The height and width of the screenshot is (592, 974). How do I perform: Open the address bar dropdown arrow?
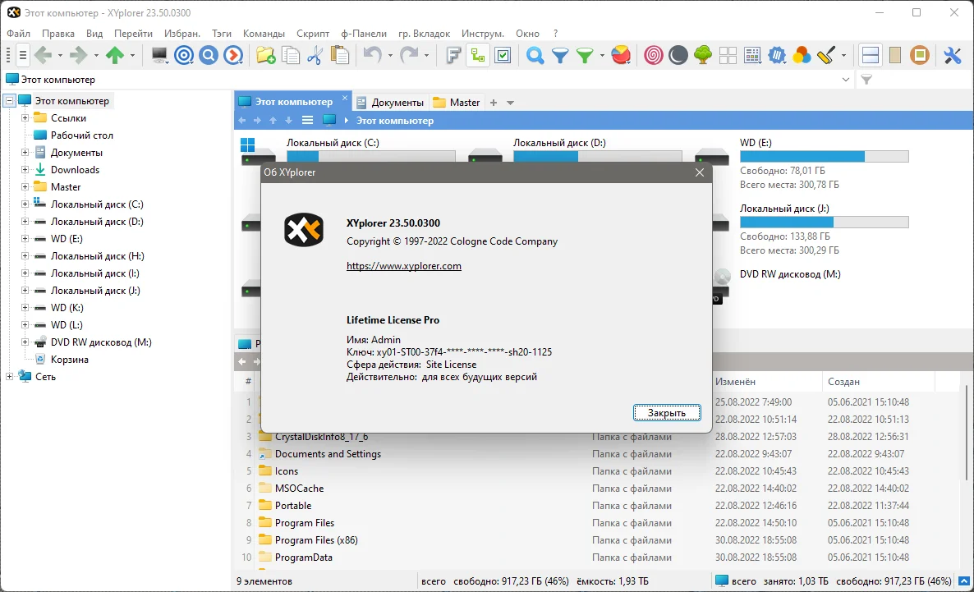click(x=845, y=80)
